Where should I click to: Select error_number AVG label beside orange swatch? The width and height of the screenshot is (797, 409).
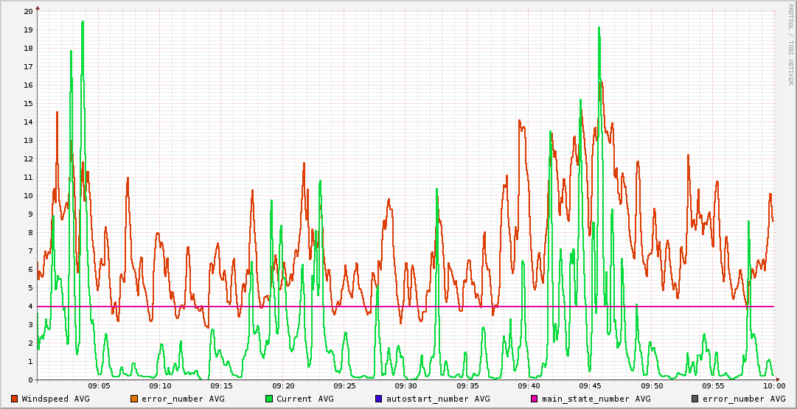click(183, 399)
